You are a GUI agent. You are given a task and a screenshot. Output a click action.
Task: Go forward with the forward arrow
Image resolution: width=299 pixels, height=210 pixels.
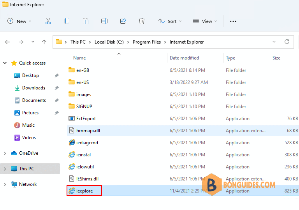click(x=21, y=42)
